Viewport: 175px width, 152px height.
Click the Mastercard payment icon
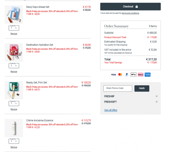point(120,74)
